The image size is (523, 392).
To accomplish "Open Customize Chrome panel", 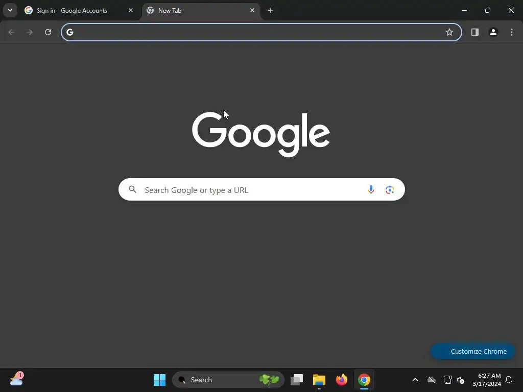I will point(472,351).
